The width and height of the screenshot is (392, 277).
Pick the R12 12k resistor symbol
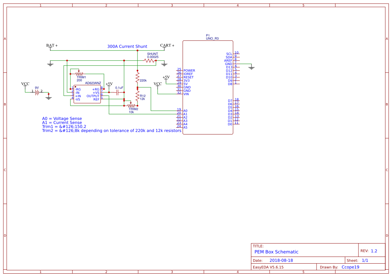coord(137,96)
